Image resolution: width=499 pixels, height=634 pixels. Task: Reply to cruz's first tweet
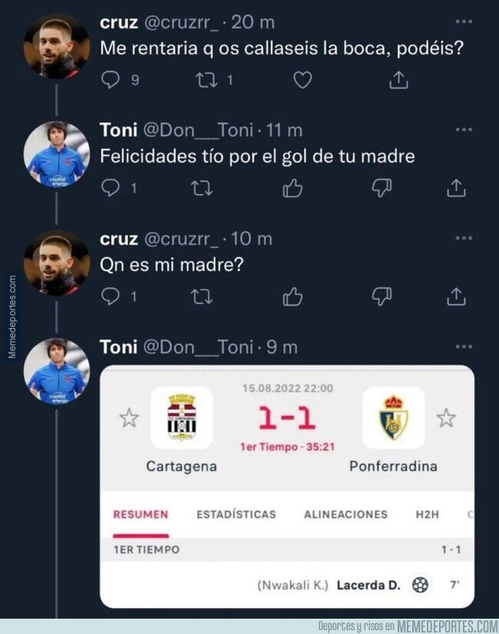pos(111,79)
